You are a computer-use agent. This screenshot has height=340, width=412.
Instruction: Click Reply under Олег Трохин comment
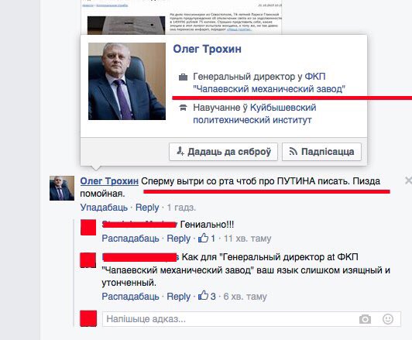click(147, 208)
